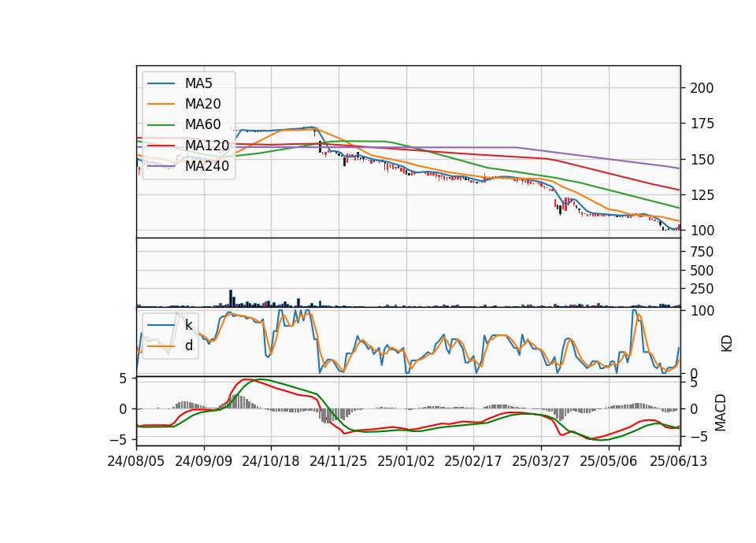
Task: Click the tallest volume bar in volume panel
Action: pyautogui.click(x=231, y=298)
